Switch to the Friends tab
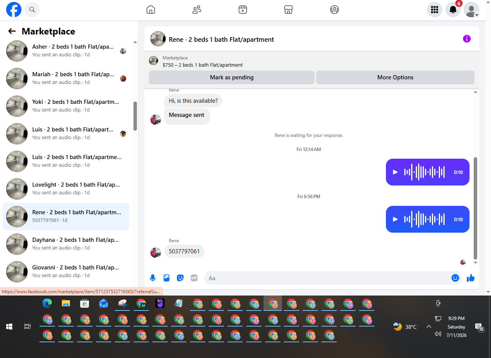This screenshot has width=491, height=358. tap(197, 10)
